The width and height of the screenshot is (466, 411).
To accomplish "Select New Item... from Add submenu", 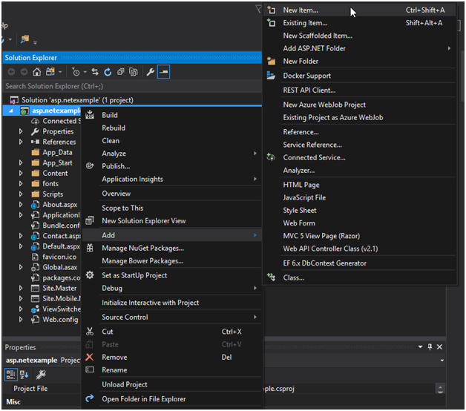I will tap(301, 10).
